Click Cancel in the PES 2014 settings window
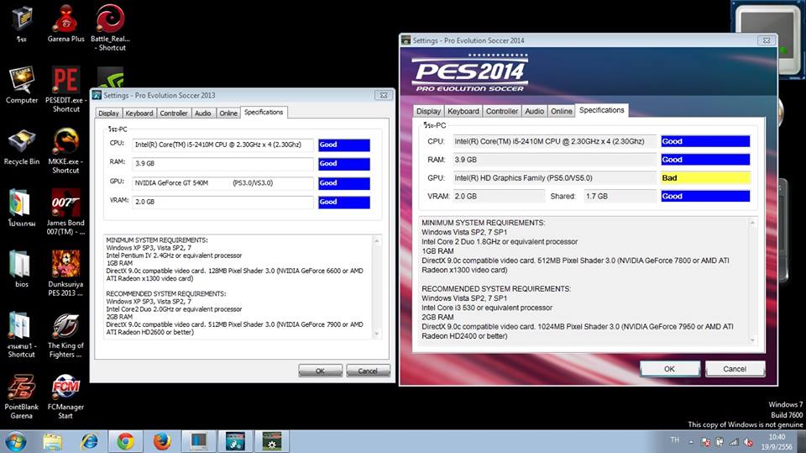 735,369
